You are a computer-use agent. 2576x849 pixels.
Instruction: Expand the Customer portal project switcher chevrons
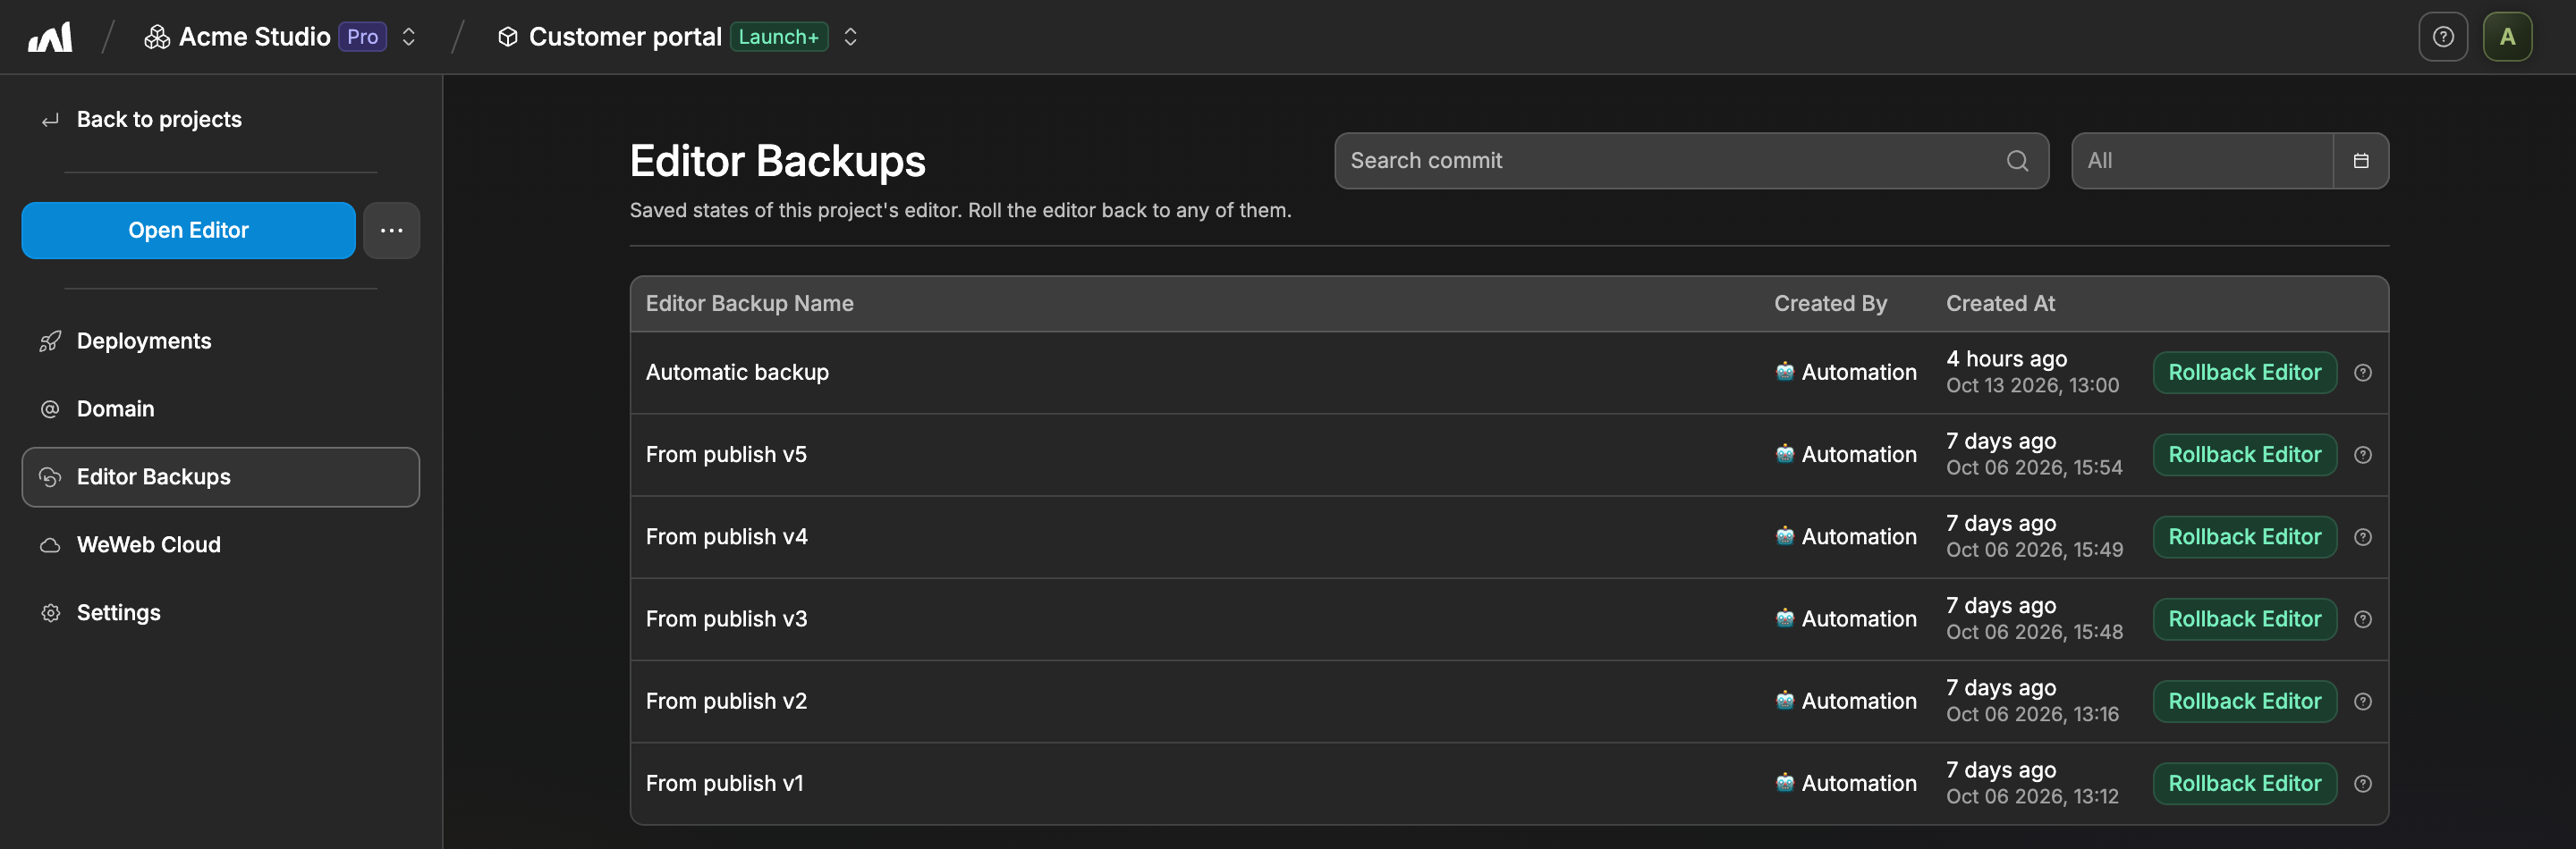point(851,37)
